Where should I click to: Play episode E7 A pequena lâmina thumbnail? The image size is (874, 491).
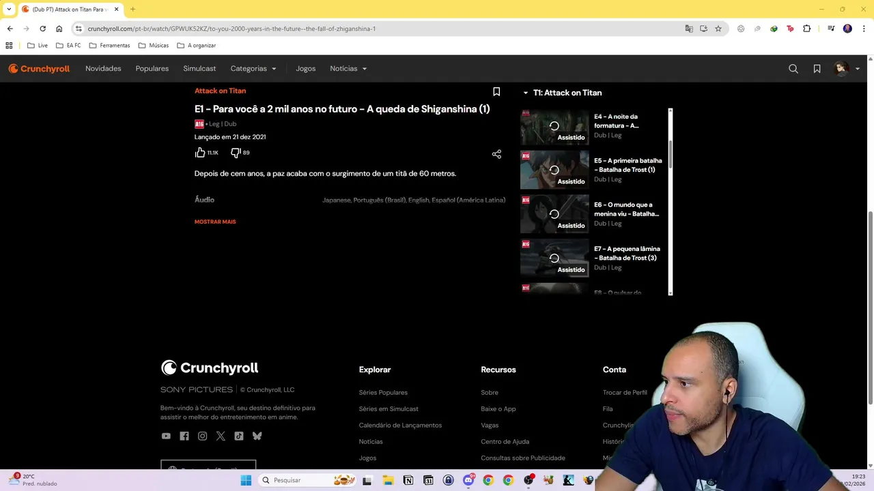click(x=554, y=258)
